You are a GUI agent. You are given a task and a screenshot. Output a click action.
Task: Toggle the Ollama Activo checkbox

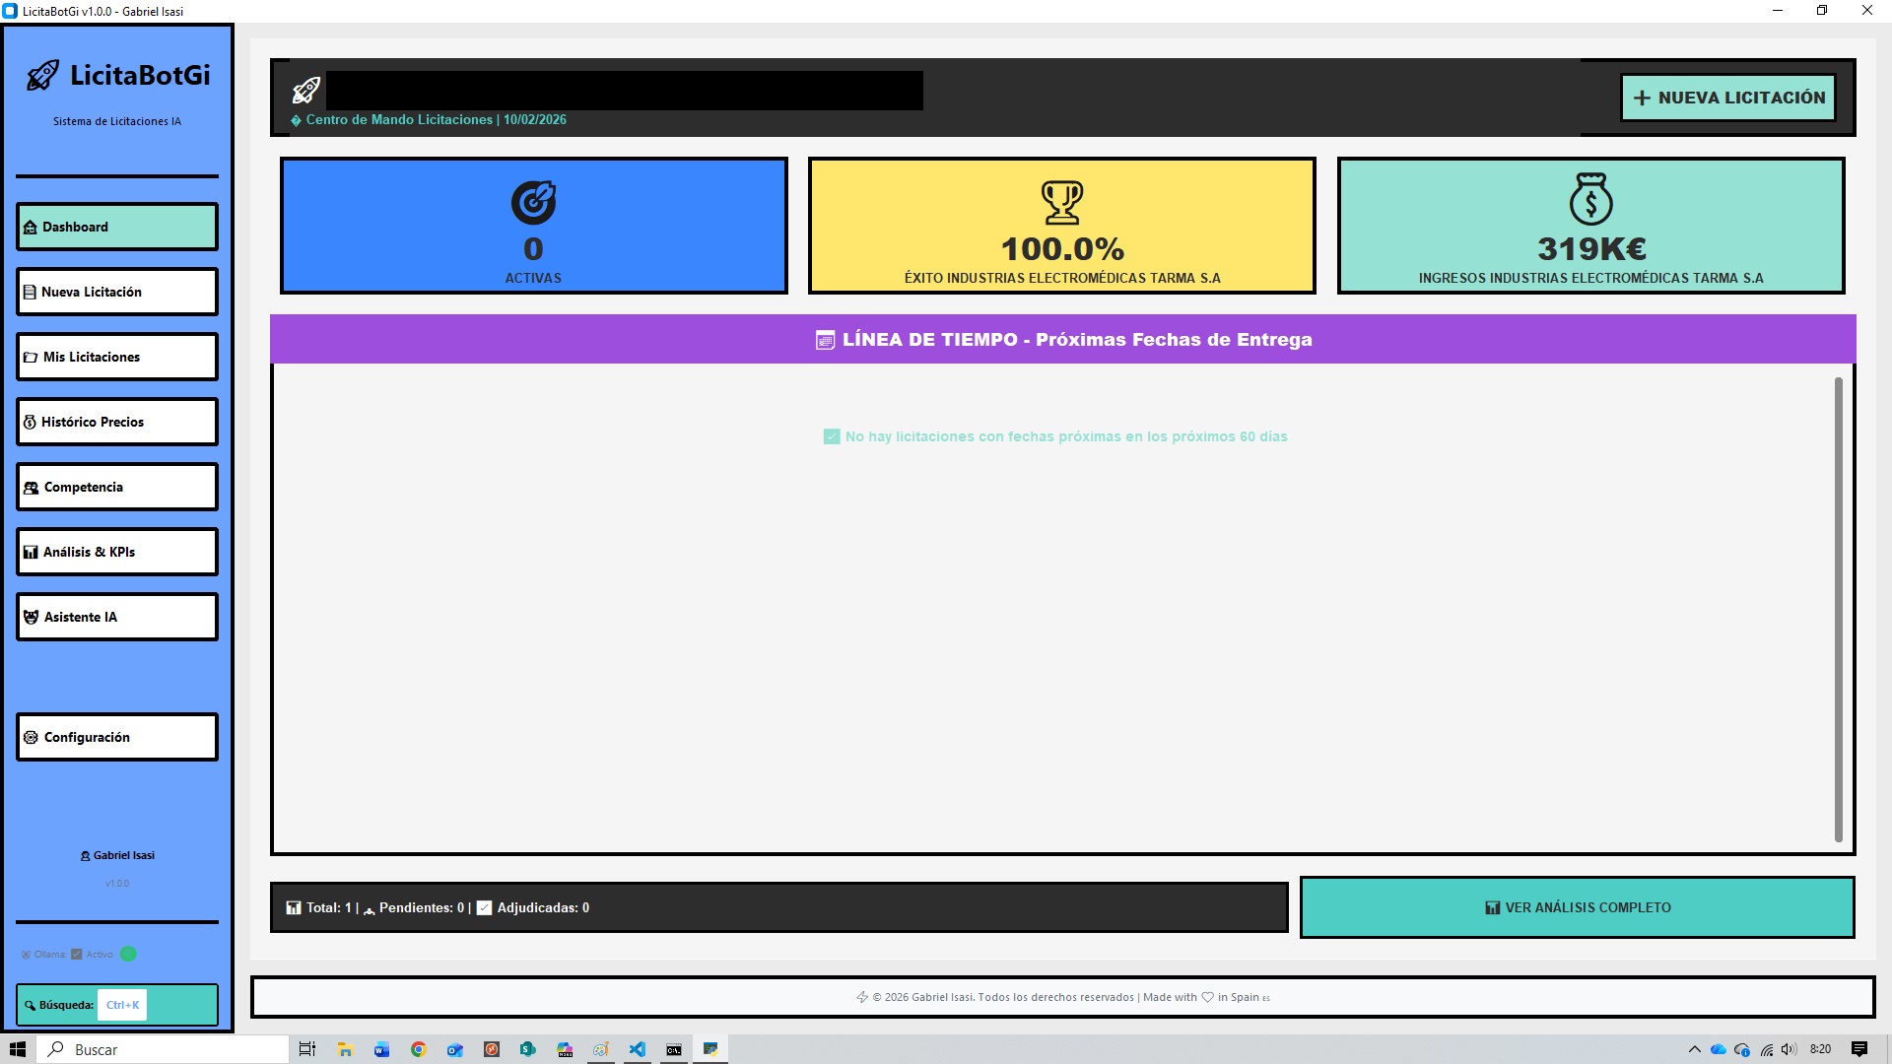point(77,954)
